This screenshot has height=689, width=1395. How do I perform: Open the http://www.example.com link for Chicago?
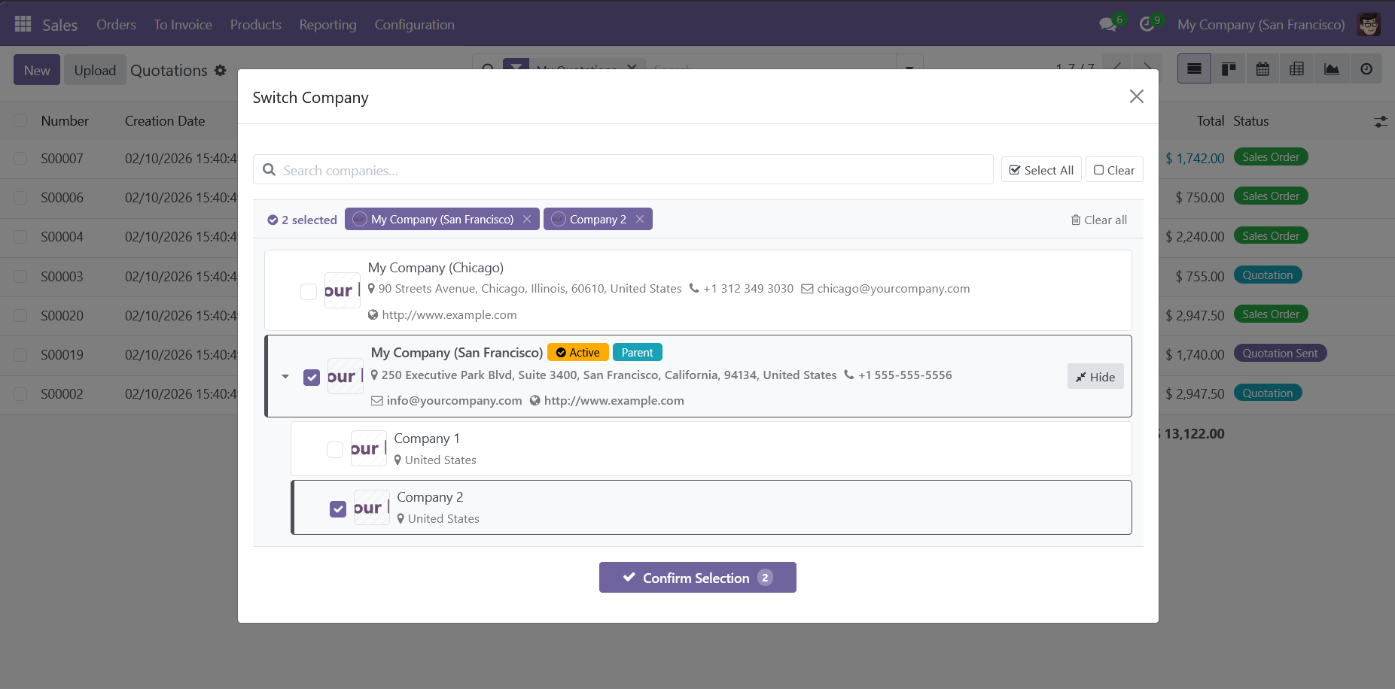449,314
